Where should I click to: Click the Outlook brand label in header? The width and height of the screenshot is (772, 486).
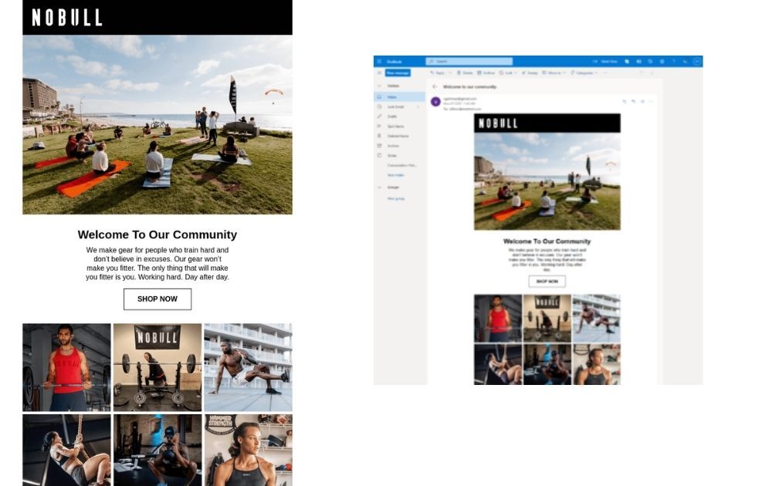tap(394, 62)
